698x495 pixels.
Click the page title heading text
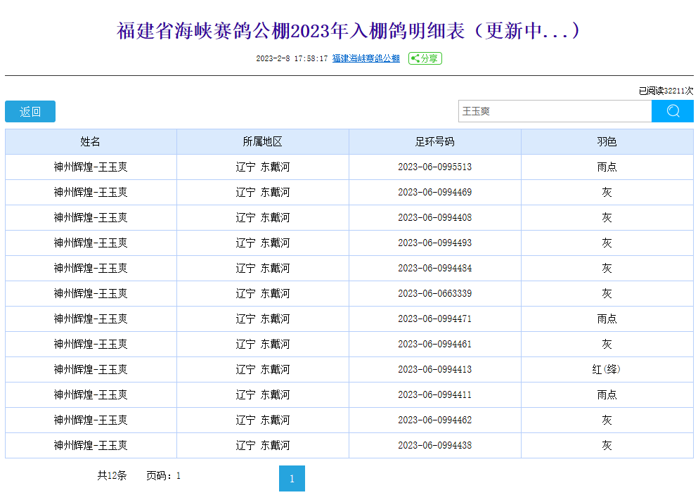pyautogui.click(x=349, y=31)
